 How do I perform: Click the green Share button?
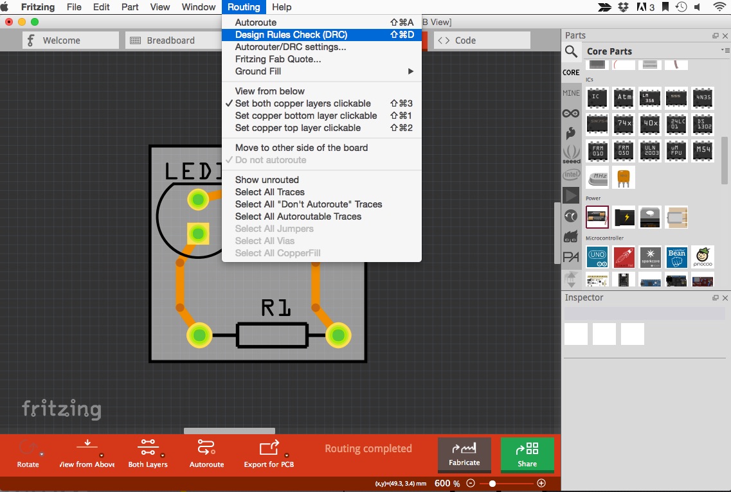527,455
